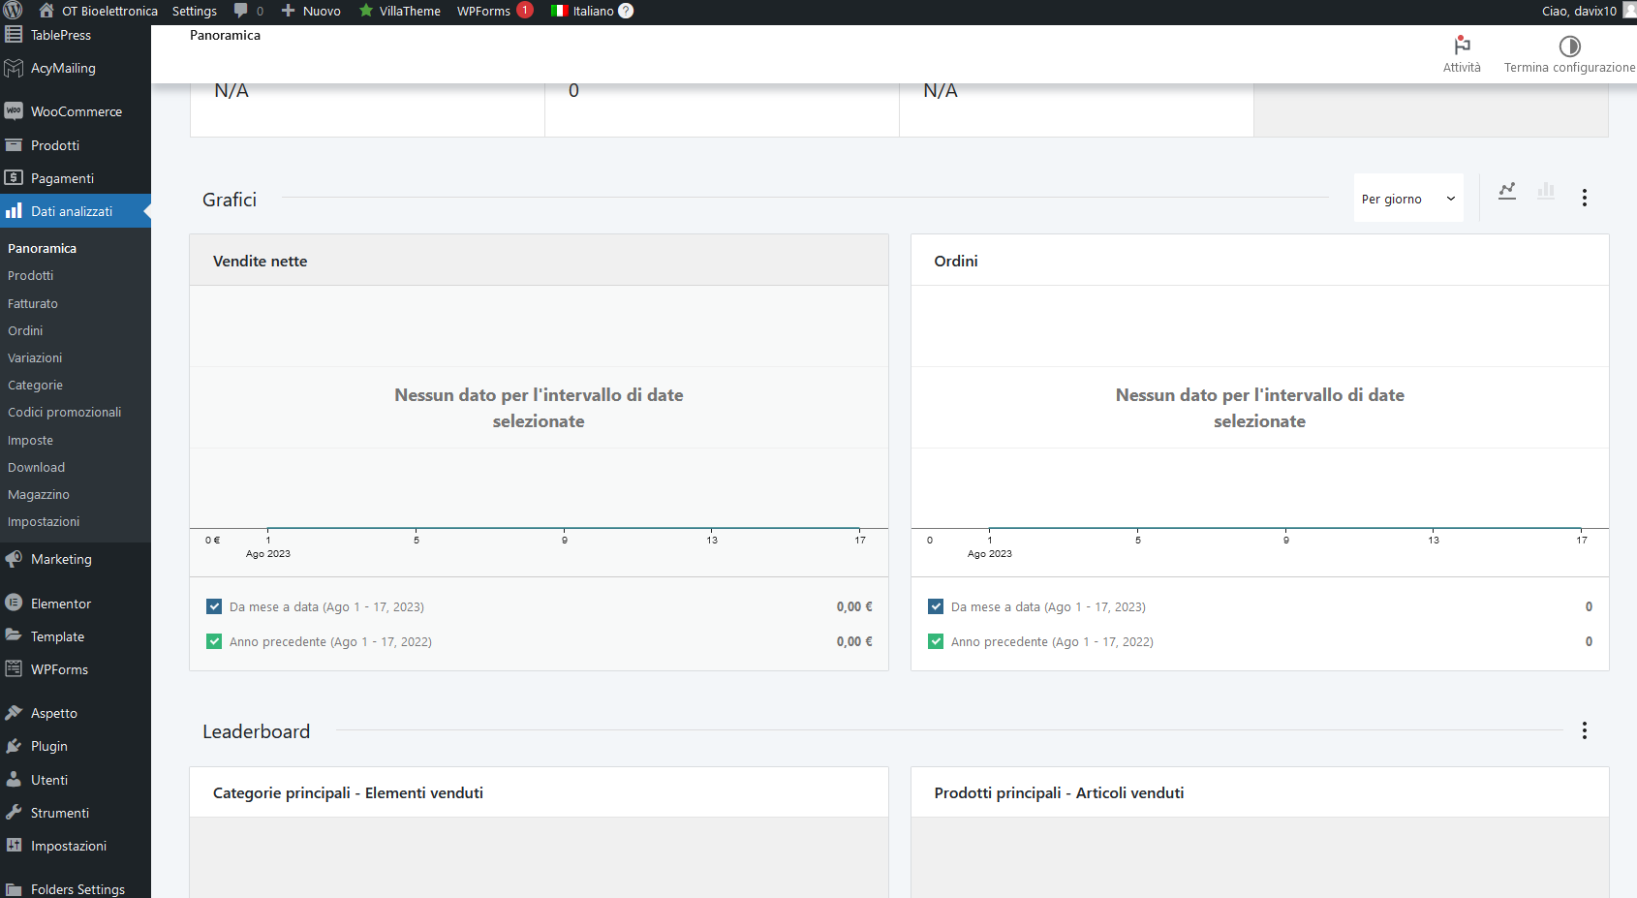The image size is (1637, 898).
Task: Go to Panoramica submenu item
Action: point(42,248)
